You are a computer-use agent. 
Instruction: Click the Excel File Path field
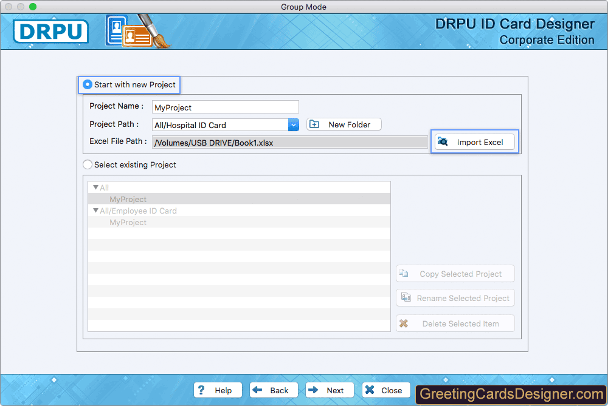[289, 143]
